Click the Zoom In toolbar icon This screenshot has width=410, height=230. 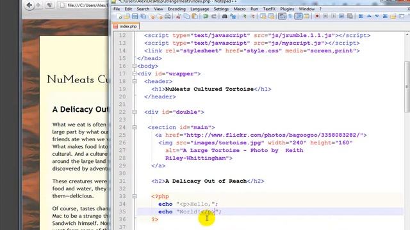(x=244, y=17)
